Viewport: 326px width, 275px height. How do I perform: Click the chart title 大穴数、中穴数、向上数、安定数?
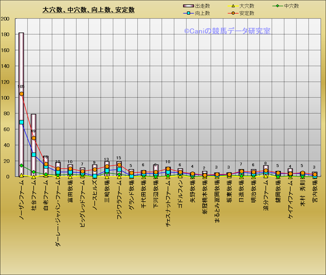tap(88, 10)
